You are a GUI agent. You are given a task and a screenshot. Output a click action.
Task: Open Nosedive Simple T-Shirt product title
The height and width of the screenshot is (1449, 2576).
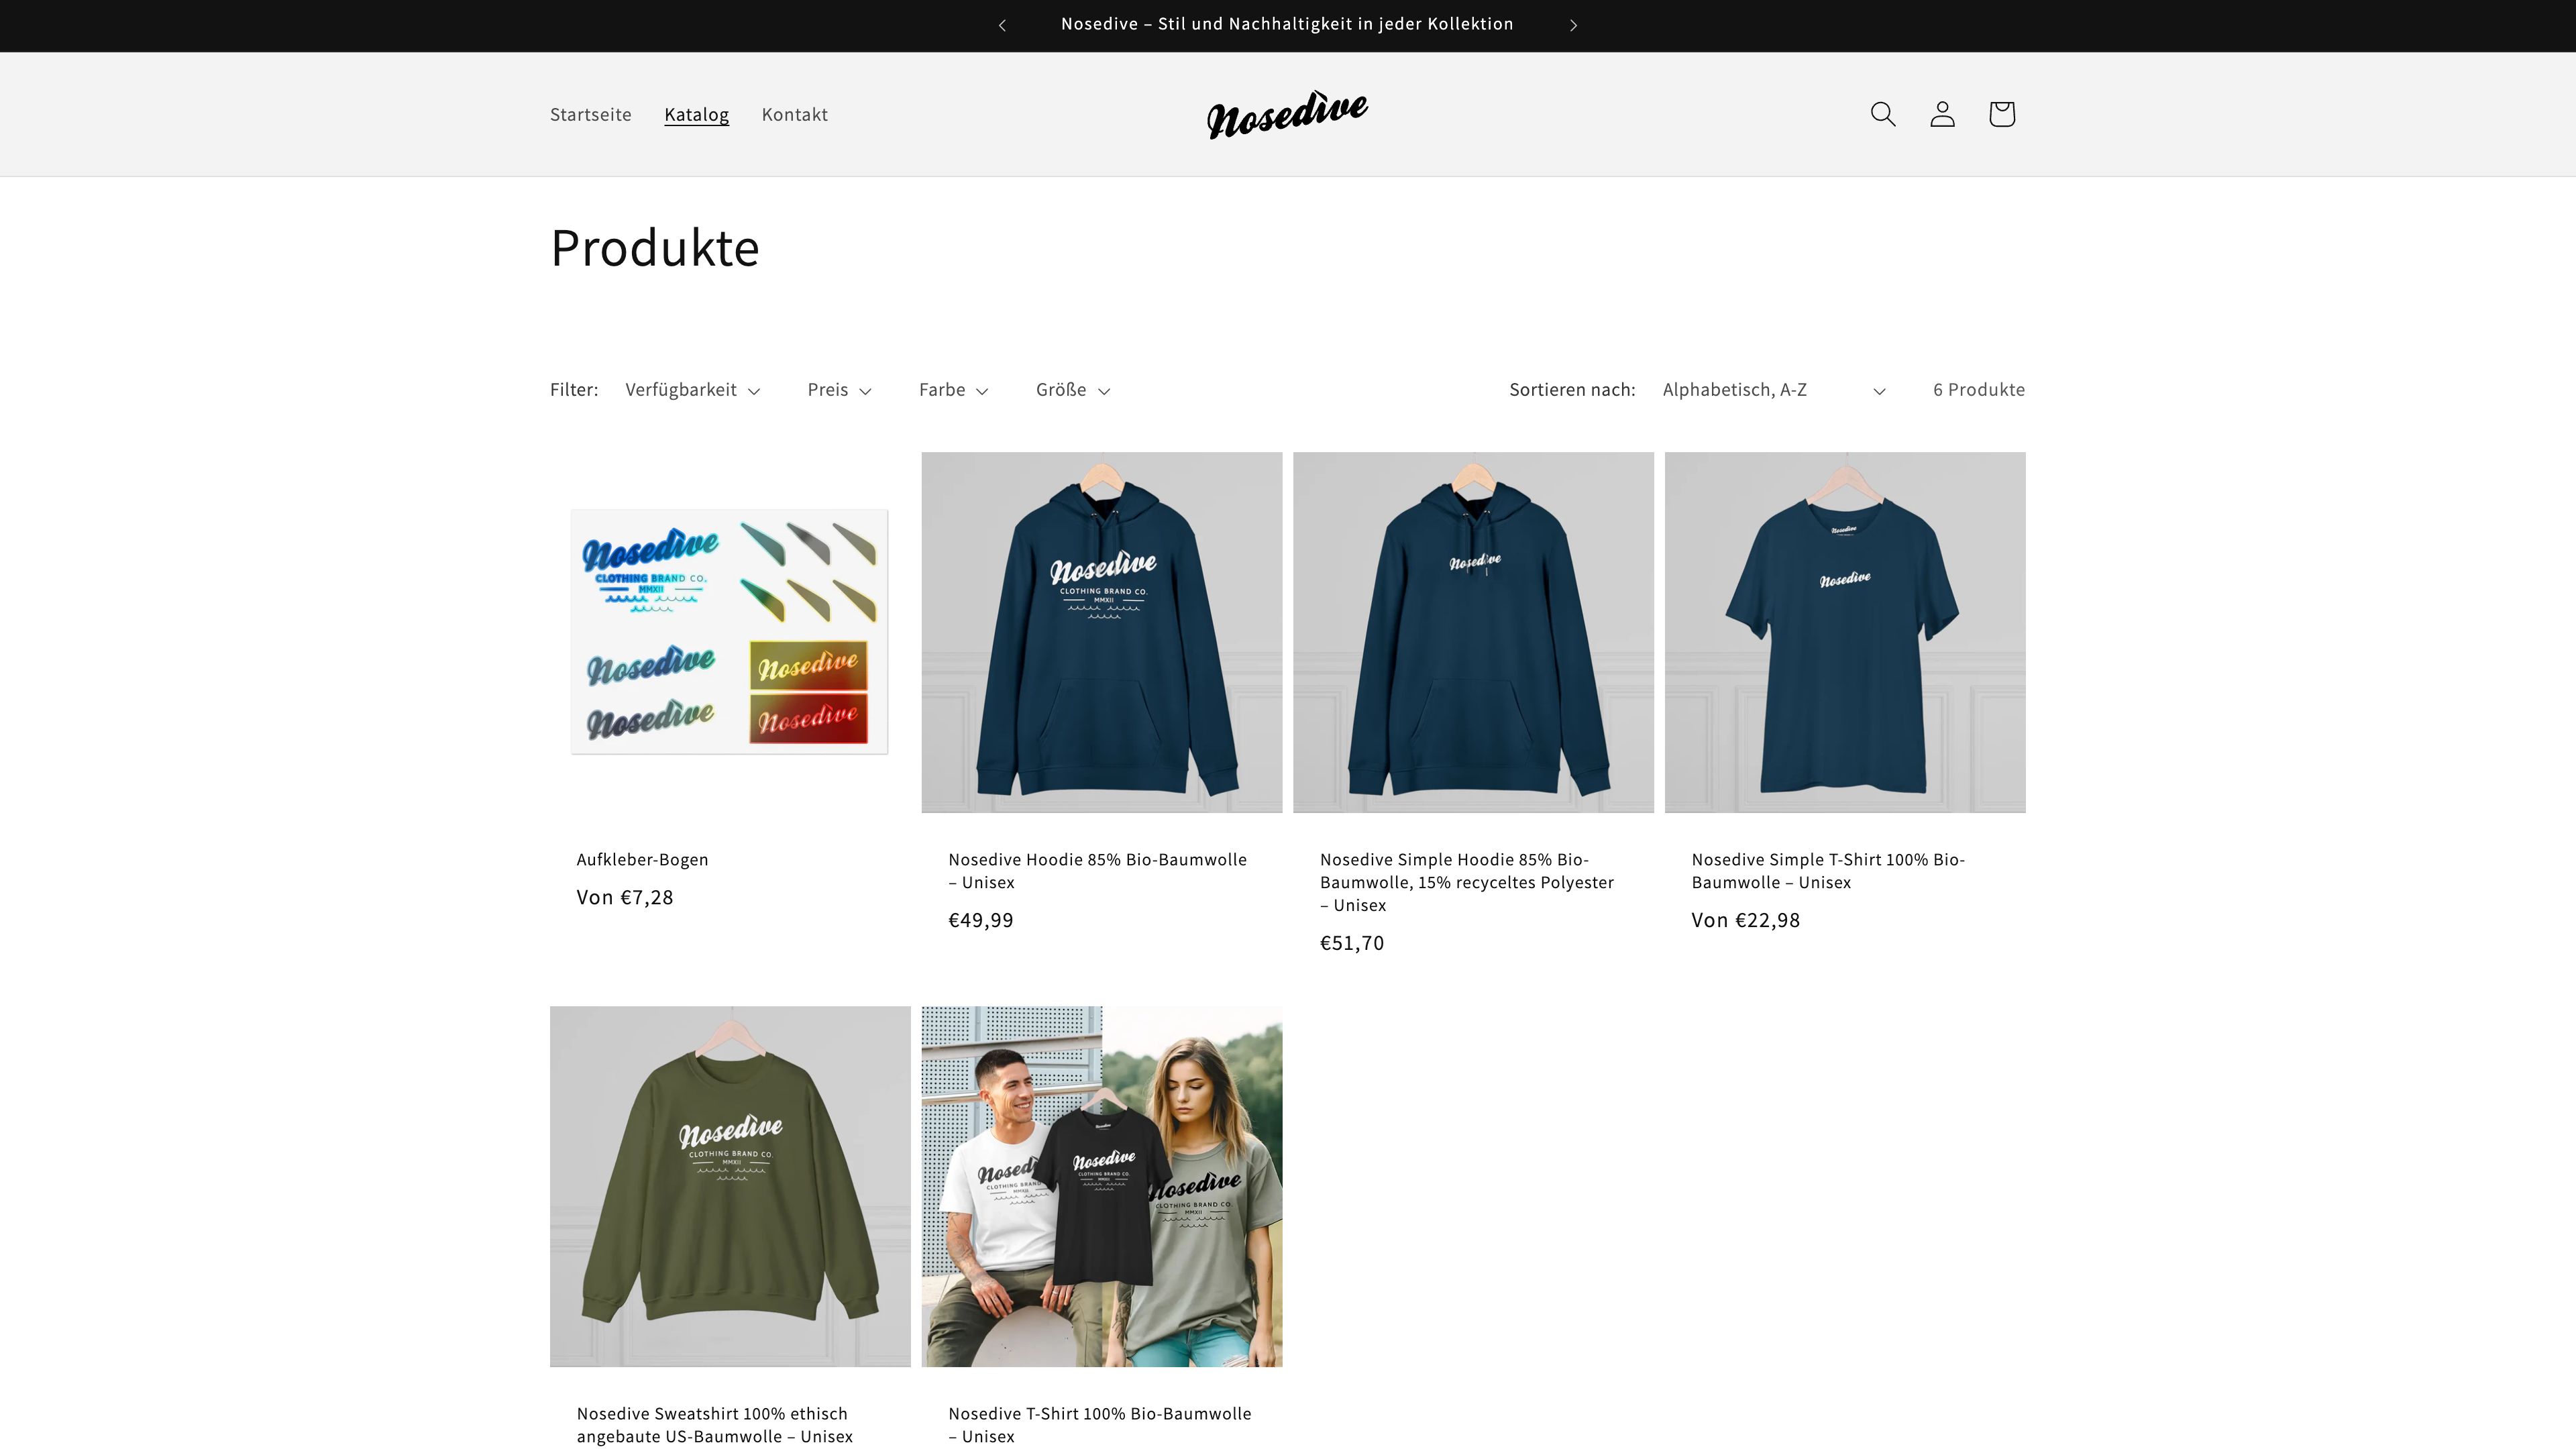(x=1828, y=871)
